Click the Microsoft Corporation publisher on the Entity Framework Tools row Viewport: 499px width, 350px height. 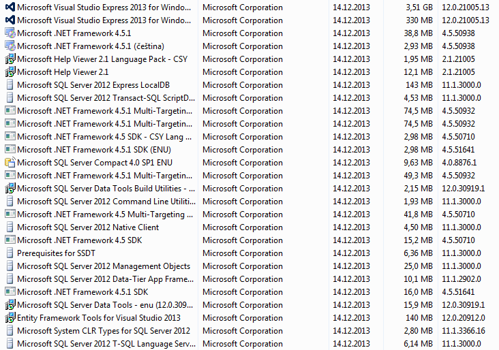243,318
